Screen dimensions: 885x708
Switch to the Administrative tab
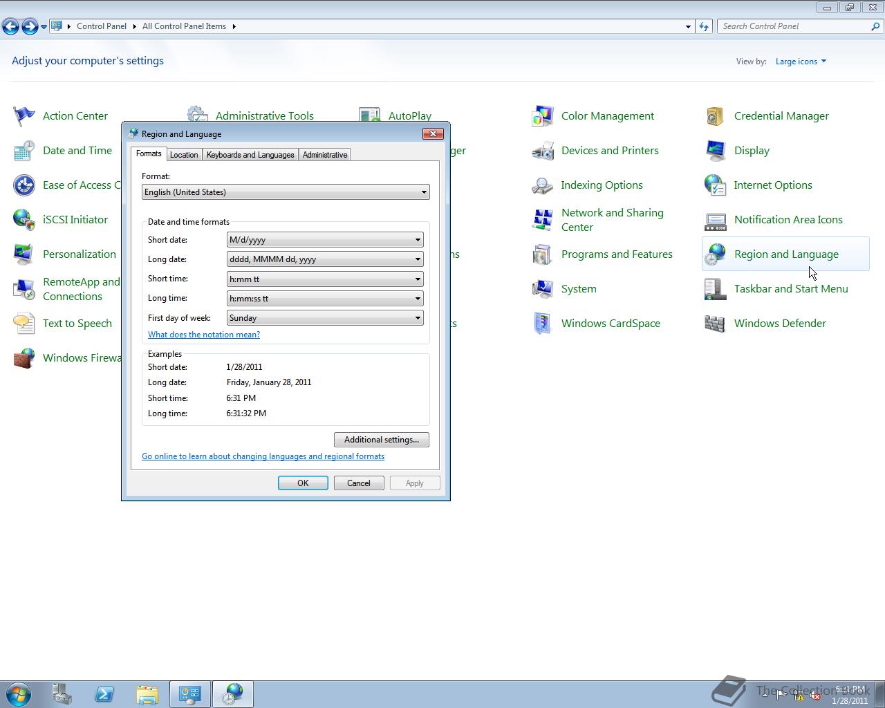coord(325,155)
